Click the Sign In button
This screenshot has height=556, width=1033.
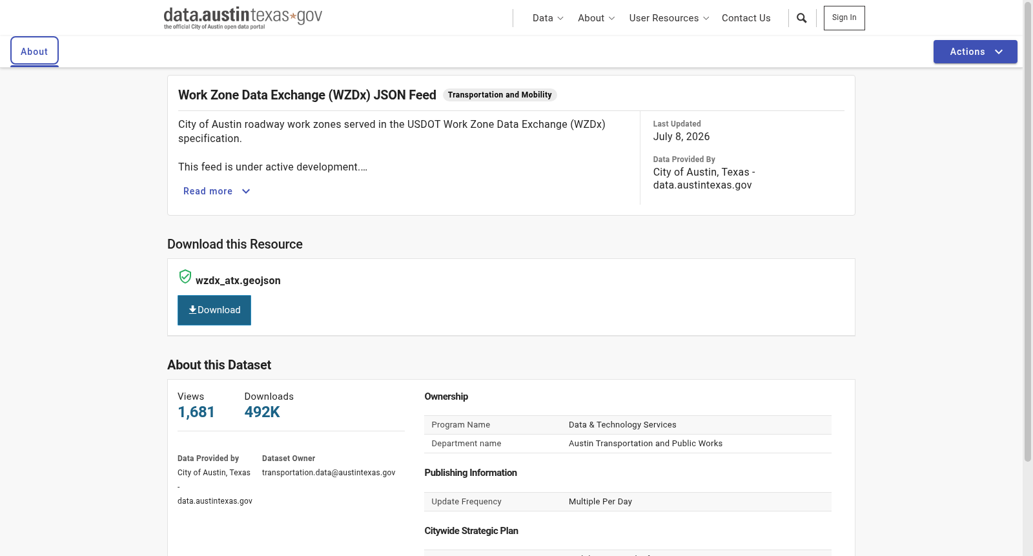pyautogui.click(x=844, y=18)
